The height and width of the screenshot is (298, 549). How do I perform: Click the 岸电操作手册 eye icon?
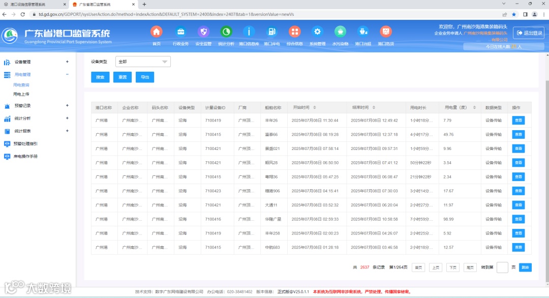tap(7, 156)
